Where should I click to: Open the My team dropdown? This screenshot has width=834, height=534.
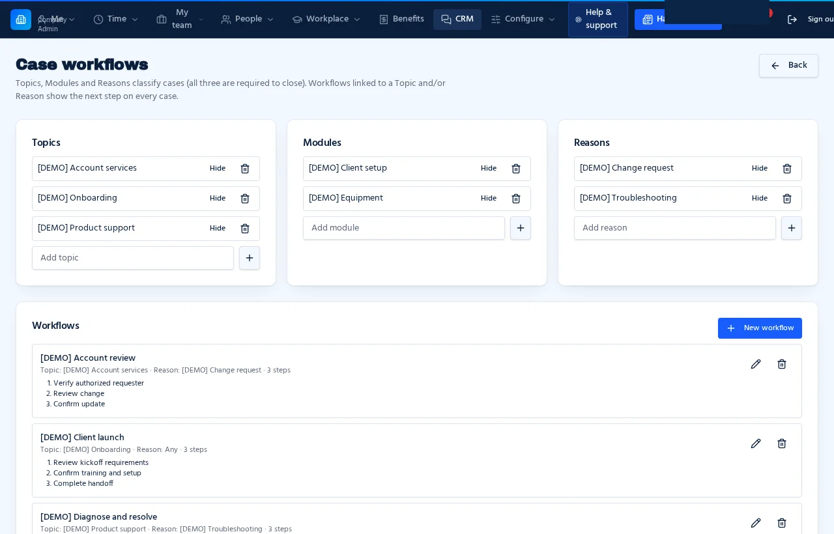tap(180, 19)
